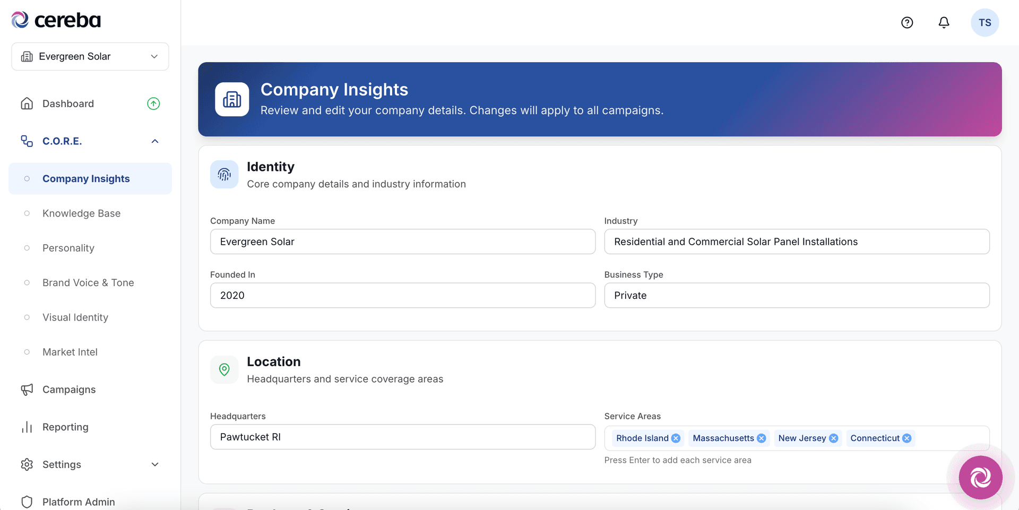The image size is (1019, 510).
Task: Select Market Intel in the sidebar
Action: (x=70, y=352)
